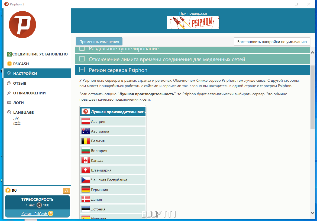317x221 pixels.
Task: Collapse the Регион сервера Psiphon section
Action: point(192,70)
